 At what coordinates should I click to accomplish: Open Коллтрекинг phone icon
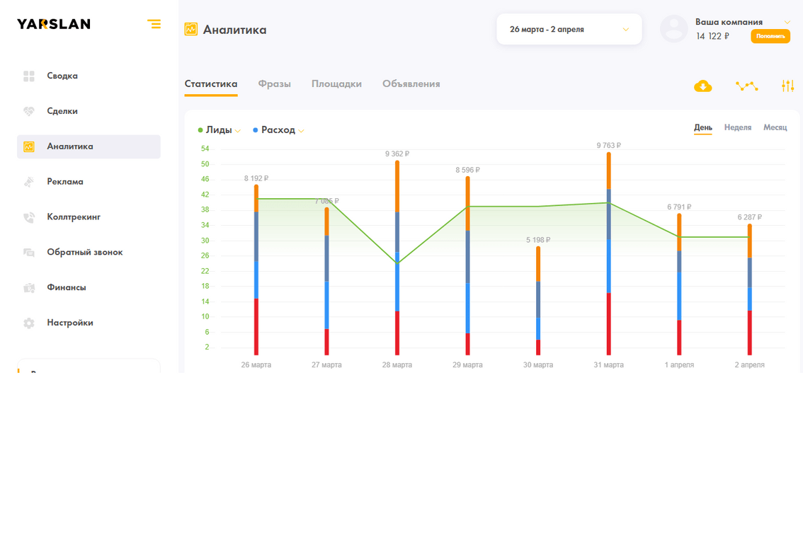click(29, 217)
